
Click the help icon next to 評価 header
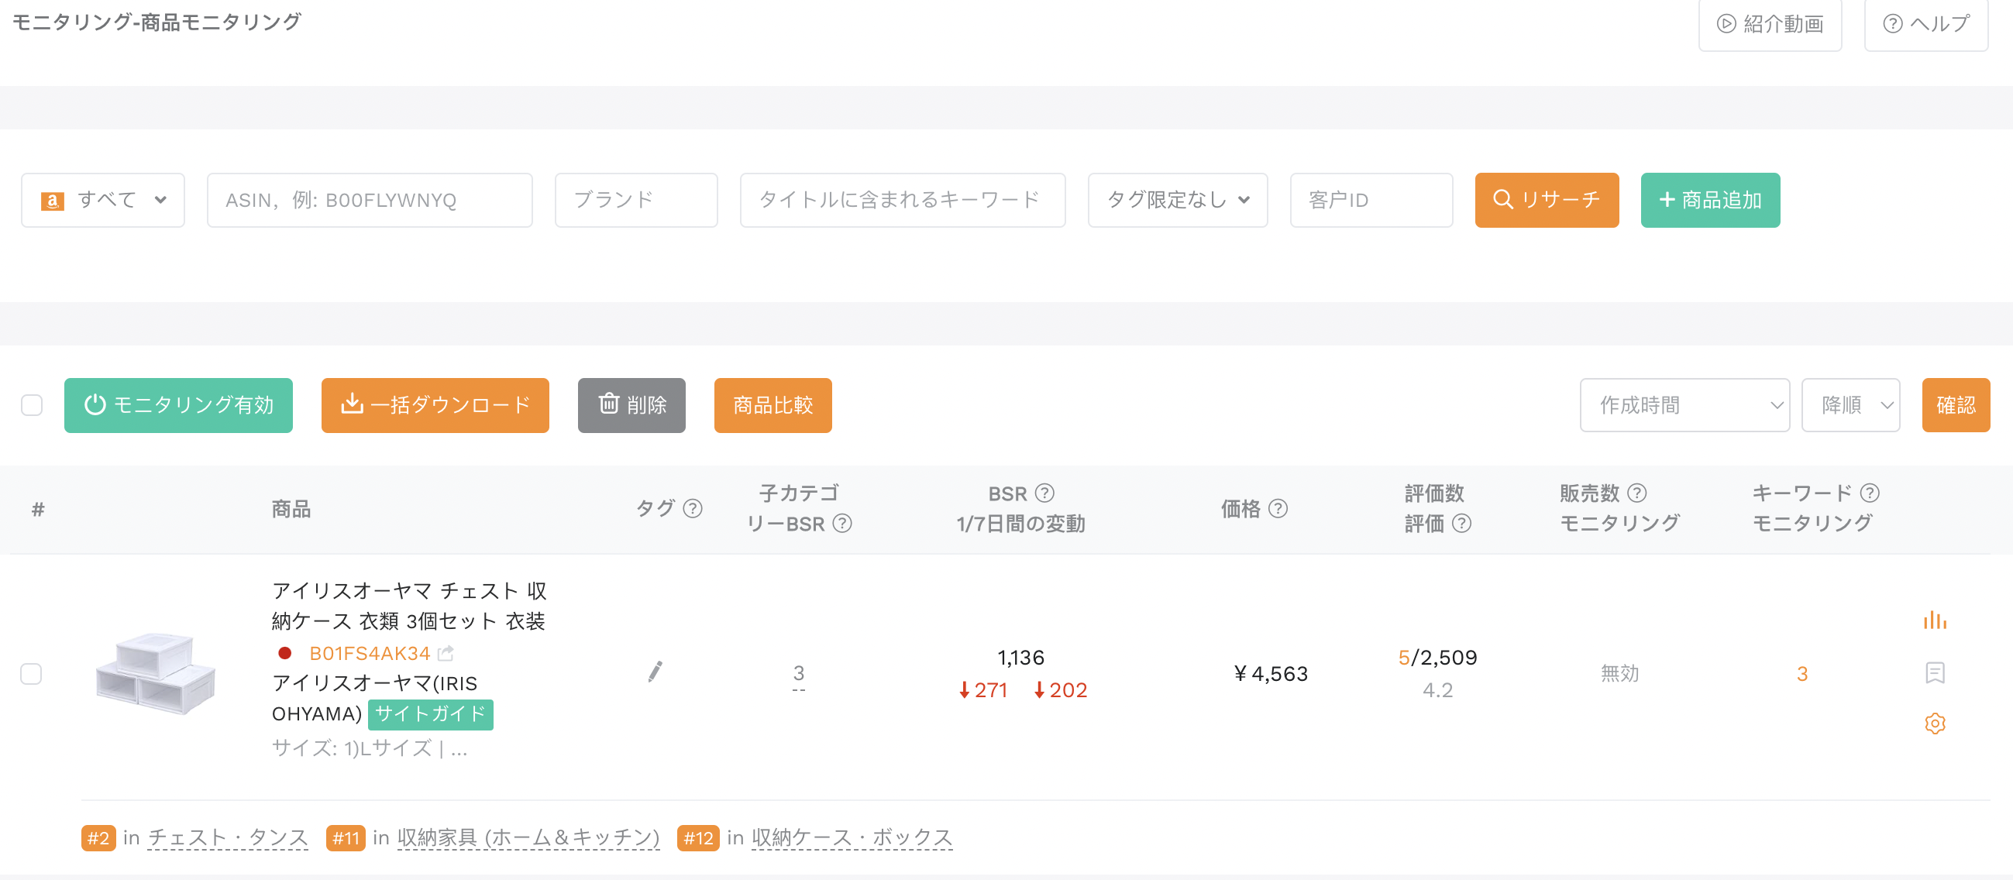click(x=1461, y=523)
